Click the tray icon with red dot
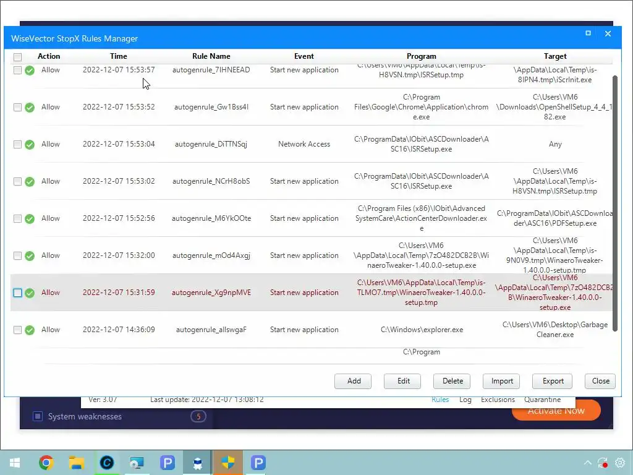 coord(603,463)
